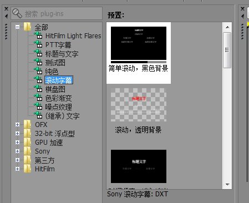Click the presets scrollbar up arrow
This screenshot has height=203, width=249.
point(227,27)
